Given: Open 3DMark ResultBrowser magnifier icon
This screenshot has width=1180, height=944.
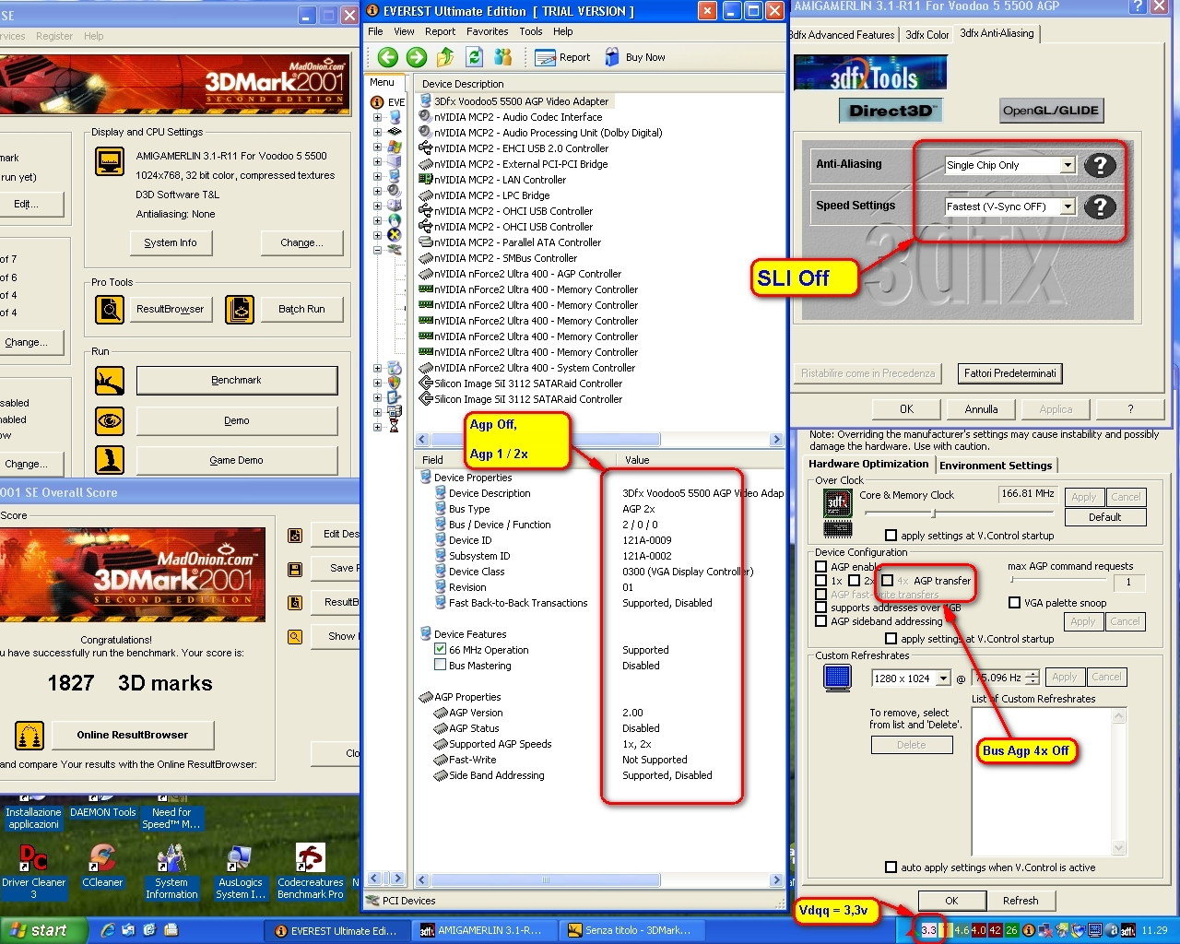Looking at the screenshot, I should [110, 310].
